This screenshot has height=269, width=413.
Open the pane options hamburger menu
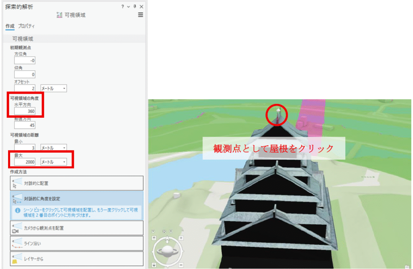(x=140, y=15)
